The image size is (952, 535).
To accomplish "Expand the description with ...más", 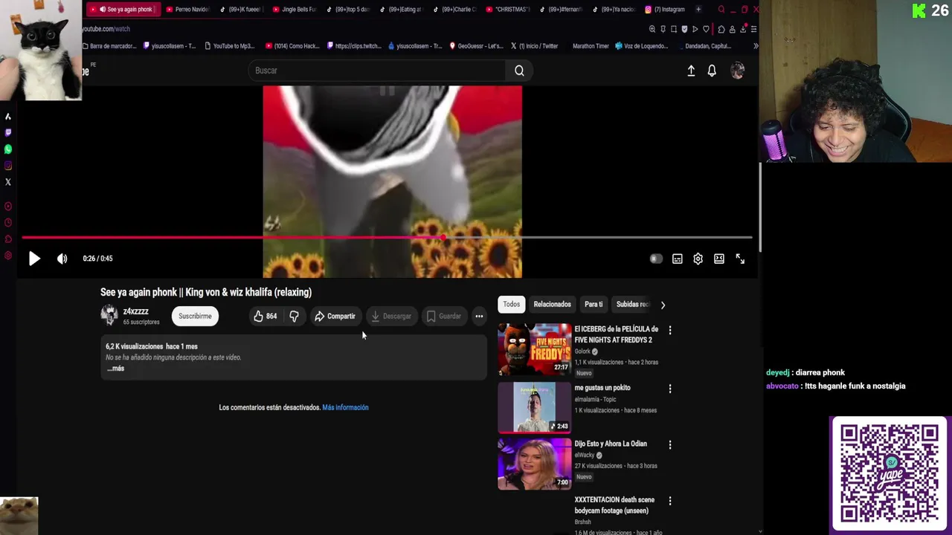I will (115, 369).
